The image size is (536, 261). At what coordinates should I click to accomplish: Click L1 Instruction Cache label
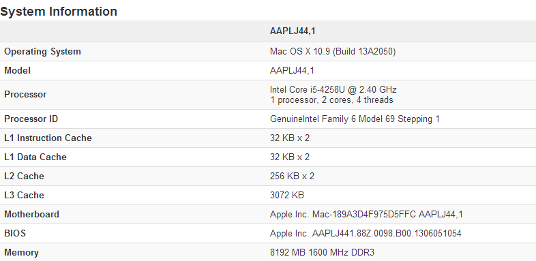pyautogui.click(x=48, y=138)
